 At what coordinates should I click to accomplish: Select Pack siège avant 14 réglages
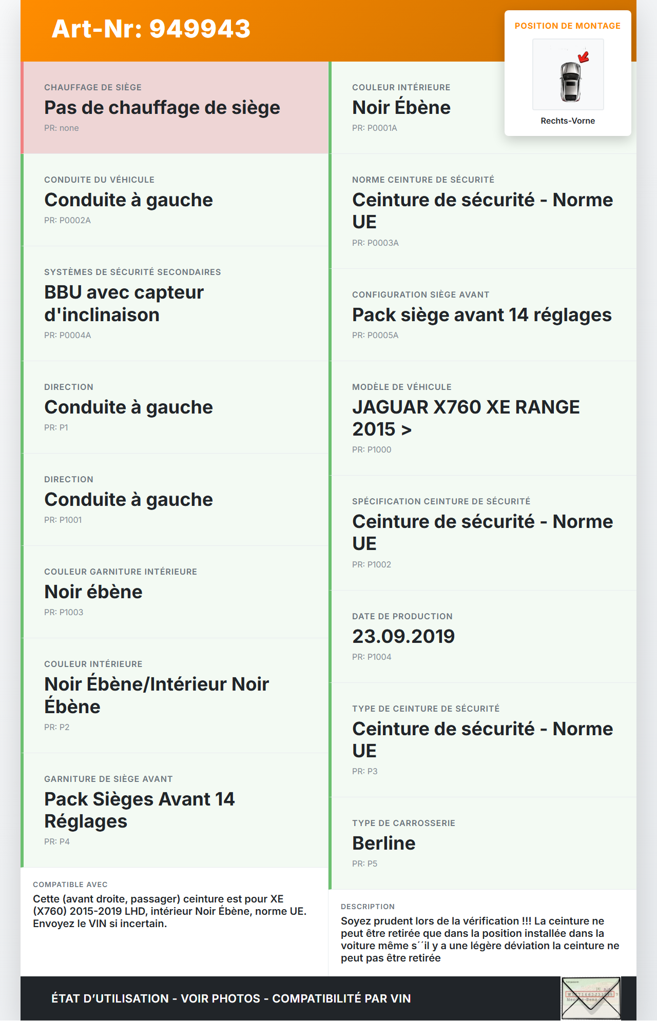pos(481,315)
